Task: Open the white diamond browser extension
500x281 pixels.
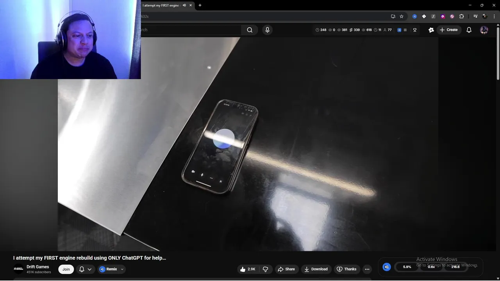Action: coord(424,16)
